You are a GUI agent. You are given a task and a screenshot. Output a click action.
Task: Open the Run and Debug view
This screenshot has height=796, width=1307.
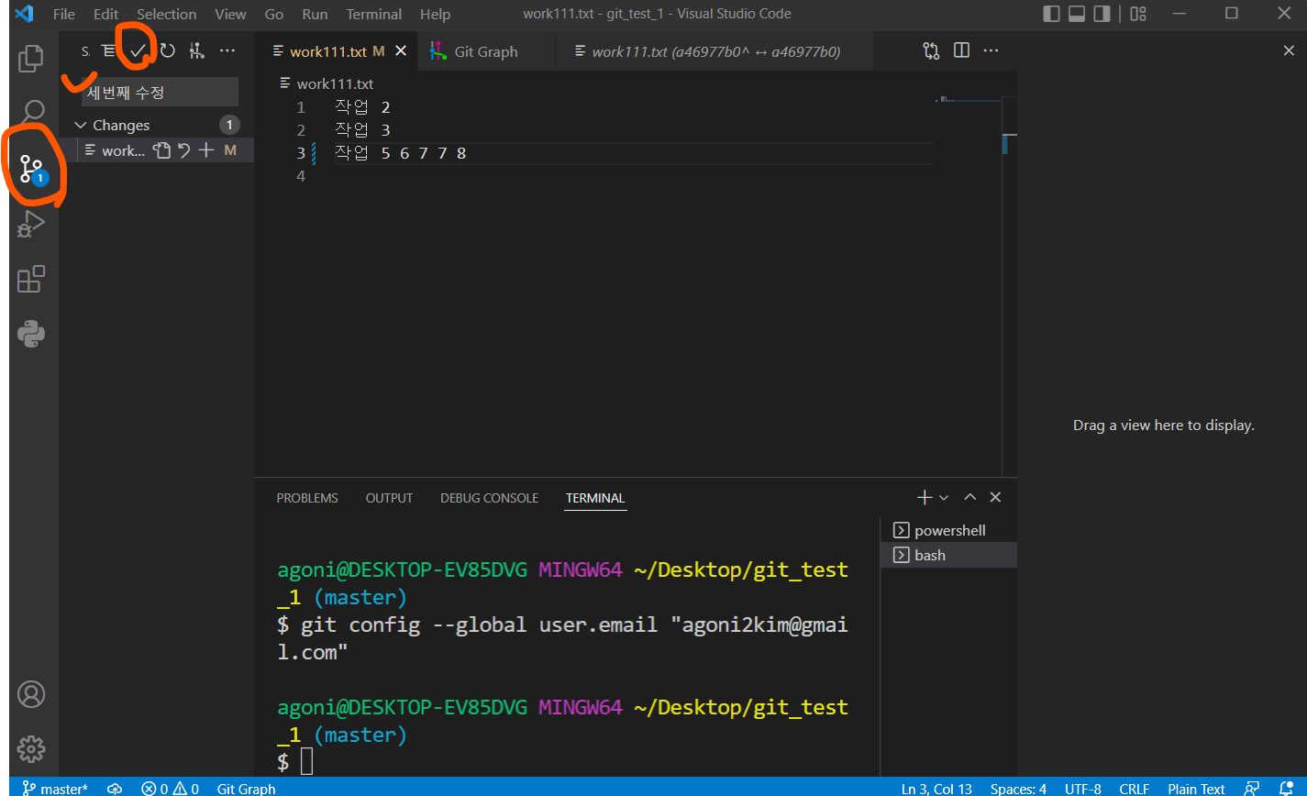tap(31, 224)
